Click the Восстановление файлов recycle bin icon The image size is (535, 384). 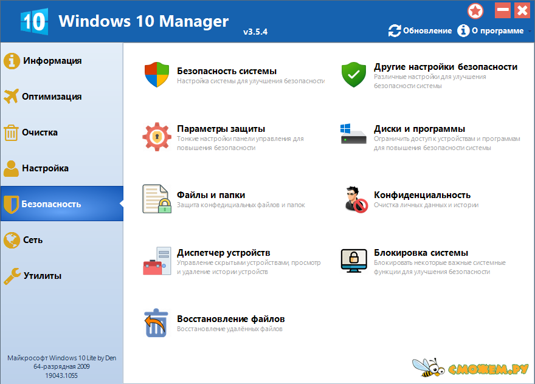(156, 323)
